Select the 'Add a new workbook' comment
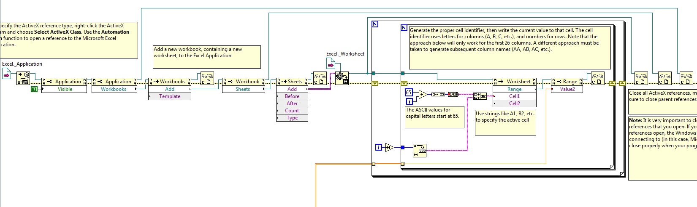Image resolution: width=697 pixels, height=207 pixels. coord(206,57)
